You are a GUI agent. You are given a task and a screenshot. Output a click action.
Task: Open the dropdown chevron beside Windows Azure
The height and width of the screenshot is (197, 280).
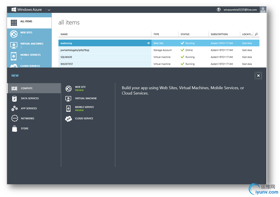[49, 10]
